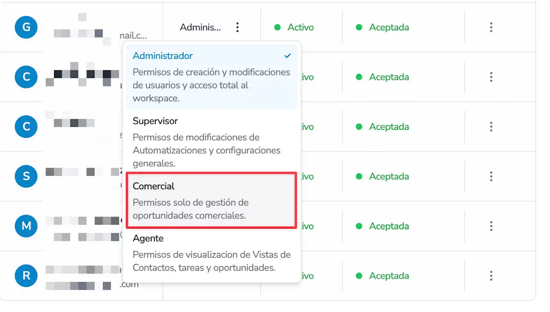Click the blue R user avatar
The image size is (550, 312).
click(x=26, y=276)
